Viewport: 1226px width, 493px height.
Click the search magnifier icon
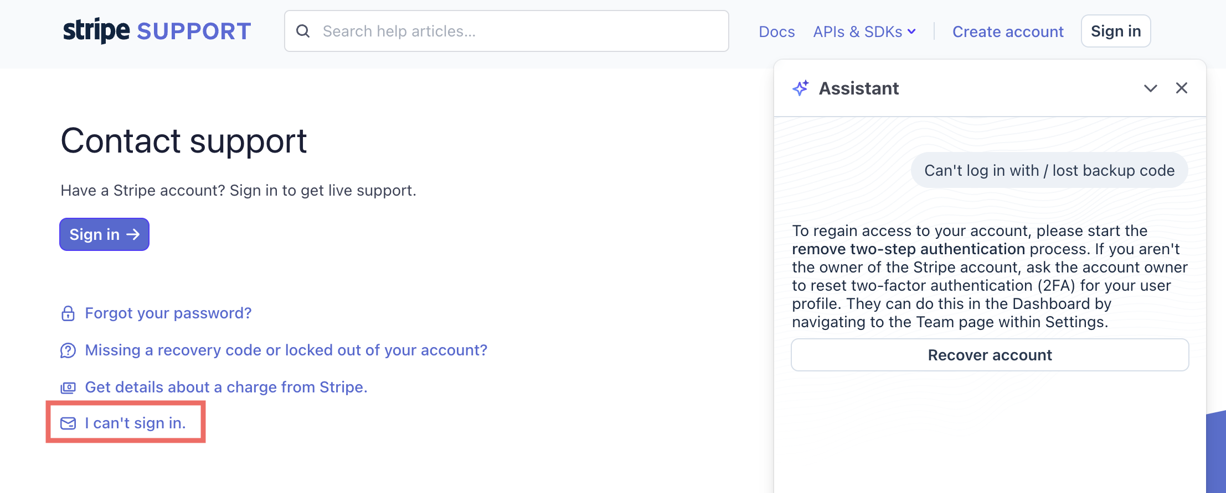coord(303,31)
